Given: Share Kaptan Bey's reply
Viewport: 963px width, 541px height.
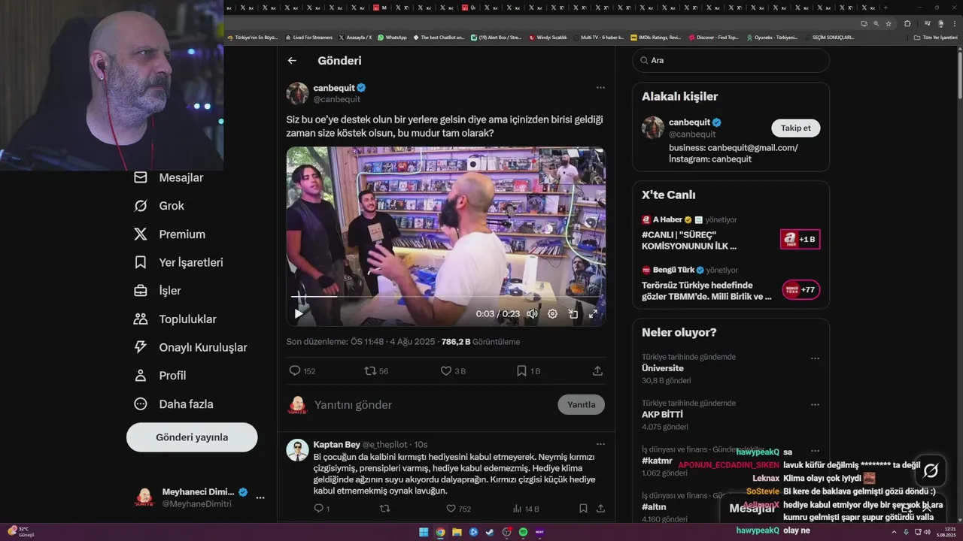Looking at the screenshot, I should [x=600, y=509].
